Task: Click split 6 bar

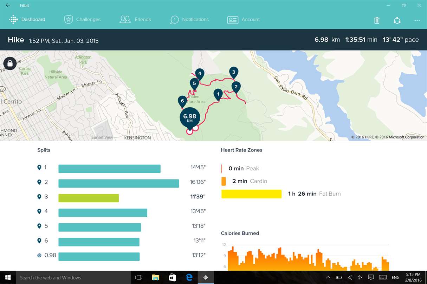Action: click(x=99, y=242)
